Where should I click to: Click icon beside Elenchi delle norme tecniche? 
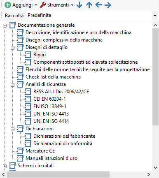(x=20, y=69)
